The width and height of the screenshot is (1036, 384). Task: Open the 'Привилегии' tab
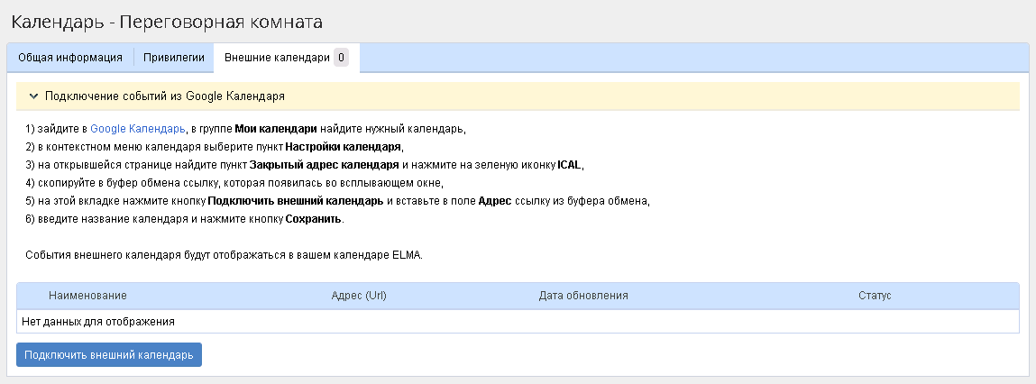(x=174, y=58)
